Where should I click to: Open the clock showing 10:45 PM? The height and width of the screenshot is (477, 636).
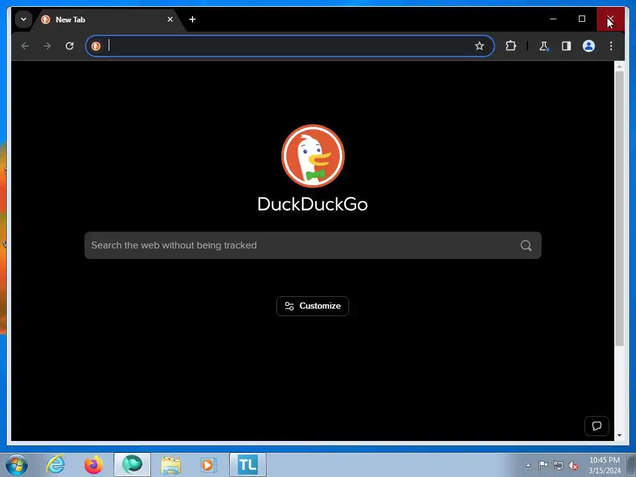point(604,465)
